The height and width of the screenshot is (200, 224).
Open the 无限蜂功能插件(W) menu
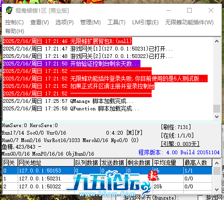click(189, 22)
